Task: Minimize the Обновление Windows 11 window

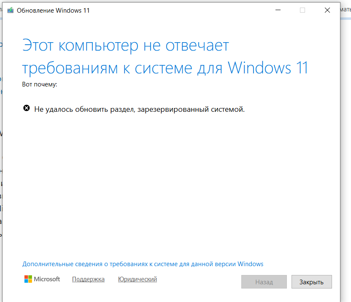Action: click(x=278, y=10)
